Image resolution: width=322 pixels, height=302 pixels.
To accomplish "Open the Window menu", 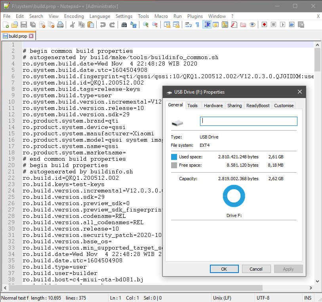I will tap(217, 16).
